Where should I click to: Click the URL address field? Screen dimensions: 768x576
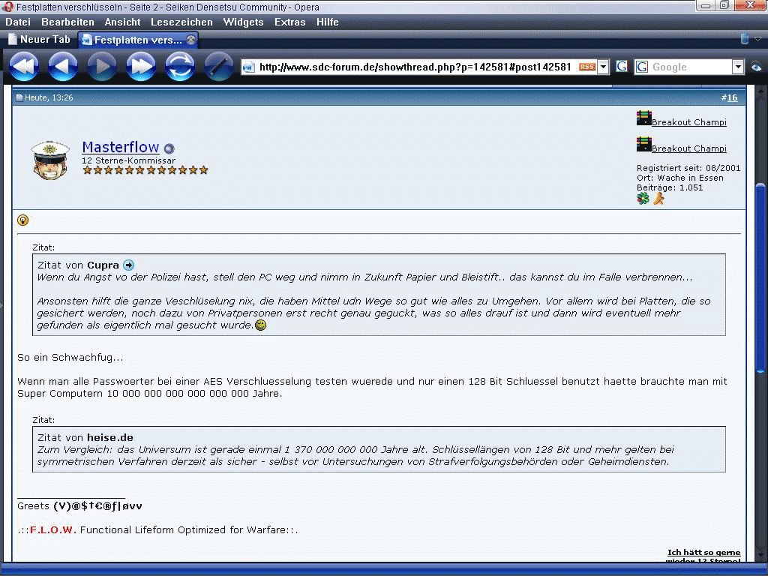415,67
